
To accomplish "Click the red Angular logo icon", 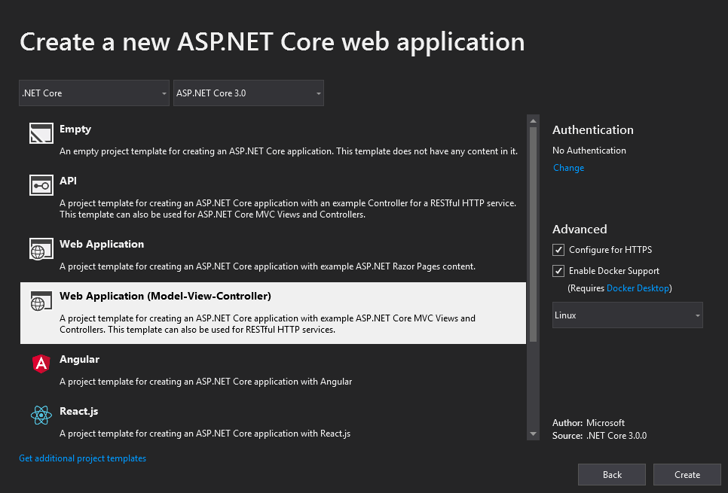I will click(41, 364).
